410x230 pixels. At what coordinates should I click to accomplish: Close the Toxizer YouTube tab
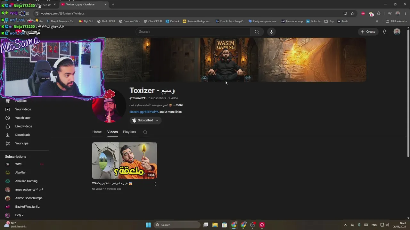coord(105,4)
